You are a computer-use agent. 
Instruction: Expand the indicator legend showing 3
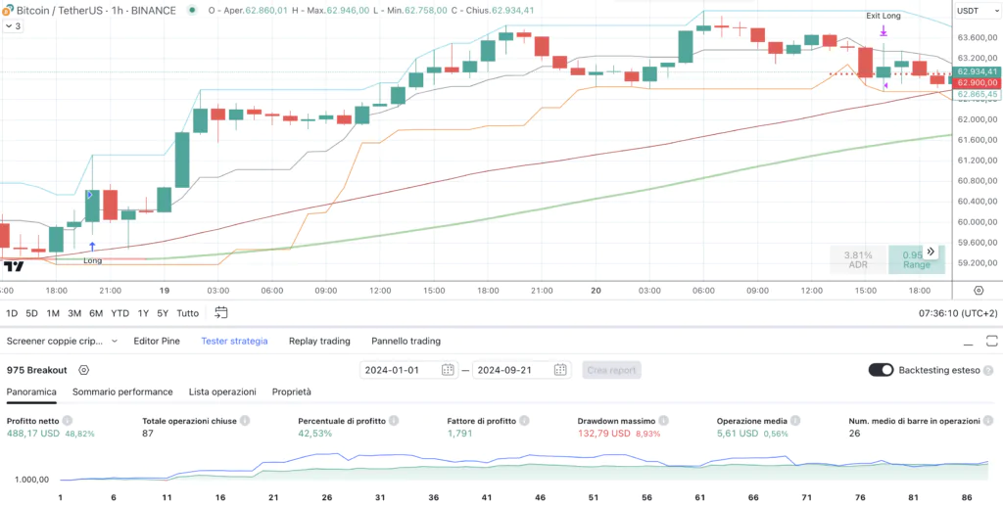coord(12,26)
